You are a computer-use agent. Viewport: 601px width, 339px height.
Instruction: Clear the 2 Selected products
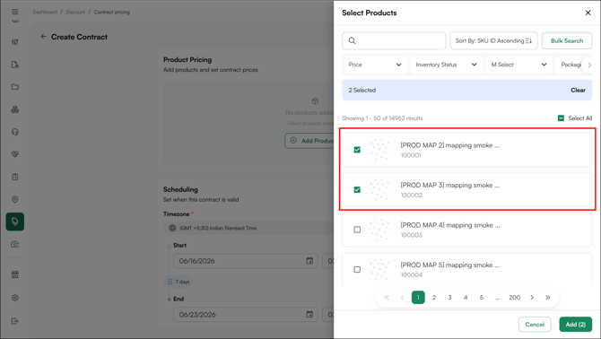tap(578, 90)
